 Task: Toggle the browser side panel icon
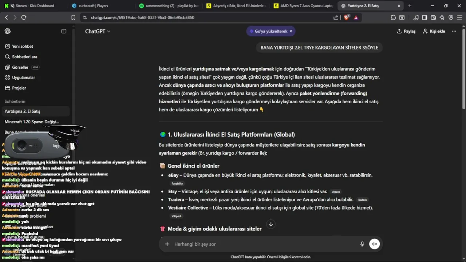click(424, 17)
